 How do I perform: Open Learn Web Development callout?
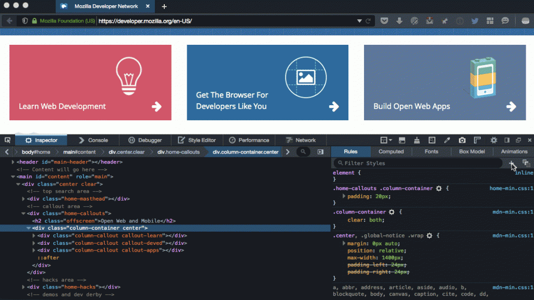point(90,82)
